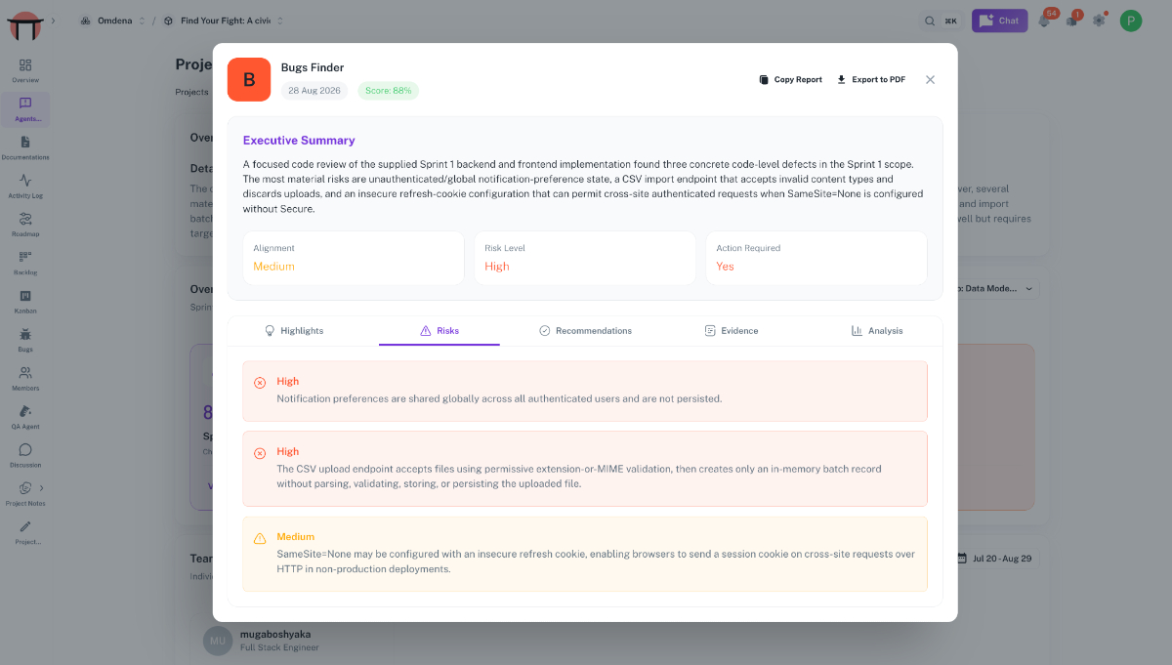Image resolution: width=1172 pixels, height=665 pixels.
Task: Open the Evidence tab
Action: coord(732,331)
